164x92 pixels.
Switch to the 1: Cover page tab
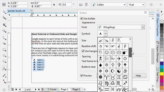click(x=52, y=89)
